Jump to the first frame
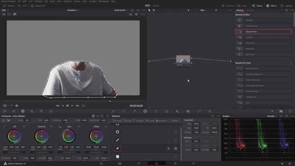295x166 pixels. click(58, 106)
